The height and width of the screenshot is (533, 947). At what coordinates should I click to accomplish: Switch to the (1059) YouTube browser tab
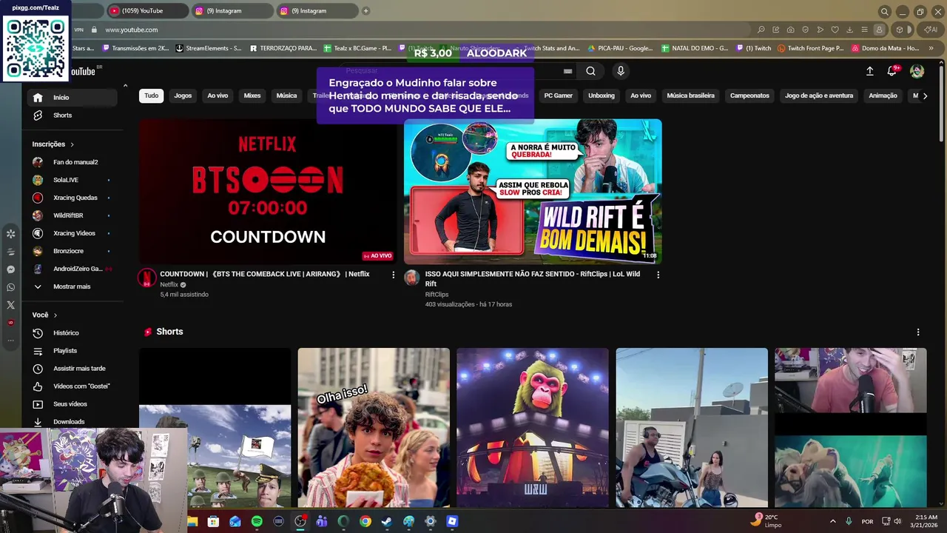coord(146,11)
